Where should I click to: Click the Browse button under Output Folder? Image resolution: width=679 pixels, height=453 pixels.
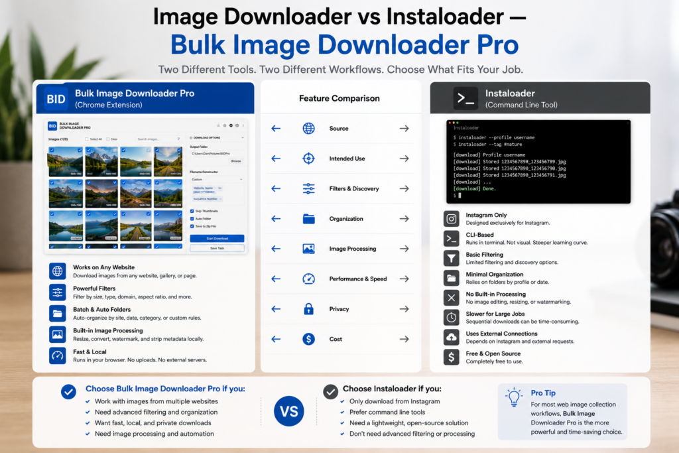tap(236, 161)
